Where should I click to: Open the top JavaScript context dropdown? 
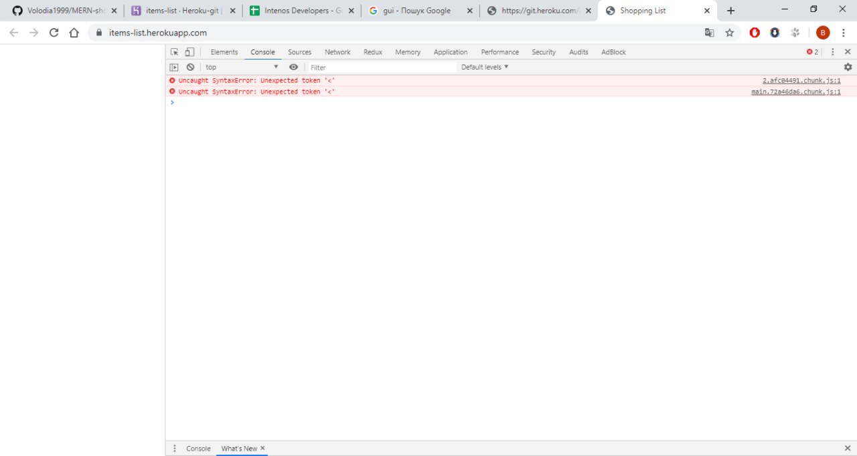coord(242,67)
